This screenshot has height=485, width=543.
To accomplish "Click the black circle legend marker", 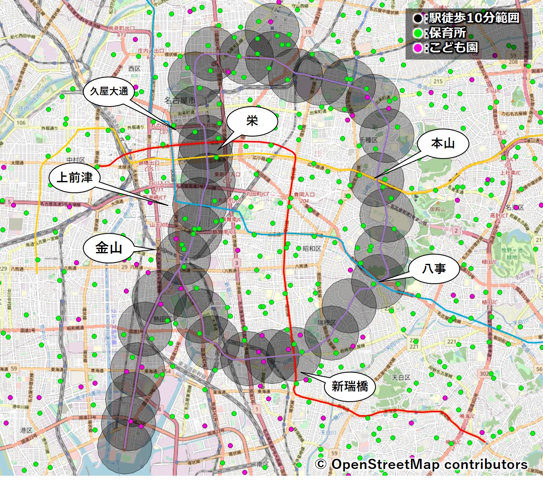I will [418, 18].
